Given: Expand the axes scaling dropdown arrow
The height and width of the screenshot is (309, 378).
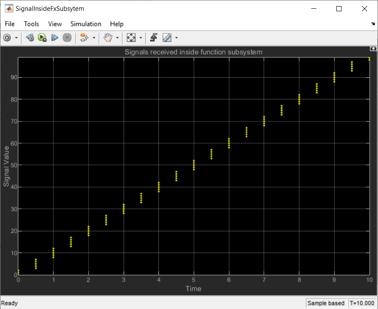Looking at the screenshot, I should pos(141,38).
